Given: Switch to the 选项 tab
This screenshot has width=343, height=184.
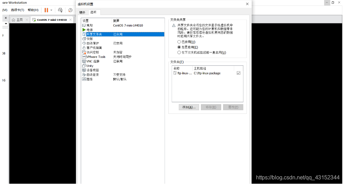Looking at the screenshot, I should [x=93, y=12].
